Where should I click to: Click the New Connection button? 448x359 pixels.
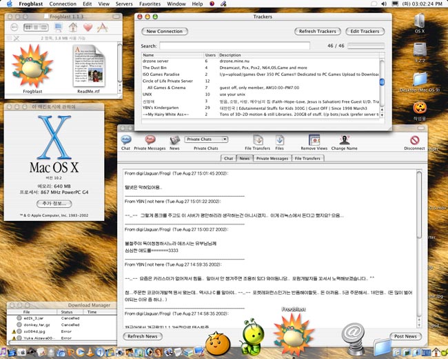pos(165,31)
